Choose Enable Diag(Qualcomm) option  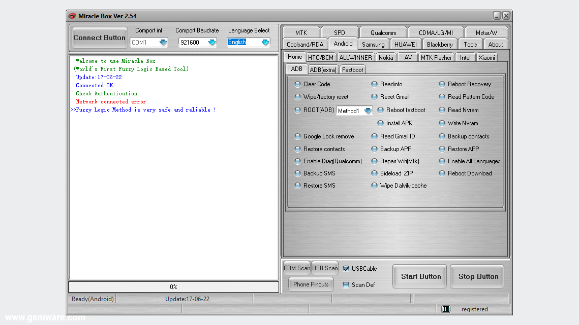click(x=297, y=161)
